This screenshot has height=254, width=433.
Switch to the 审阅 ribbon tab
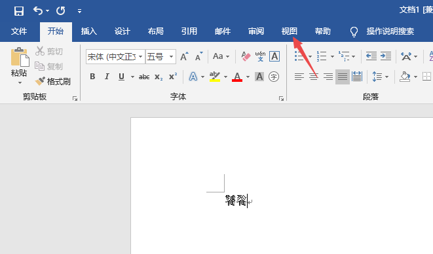256,31
